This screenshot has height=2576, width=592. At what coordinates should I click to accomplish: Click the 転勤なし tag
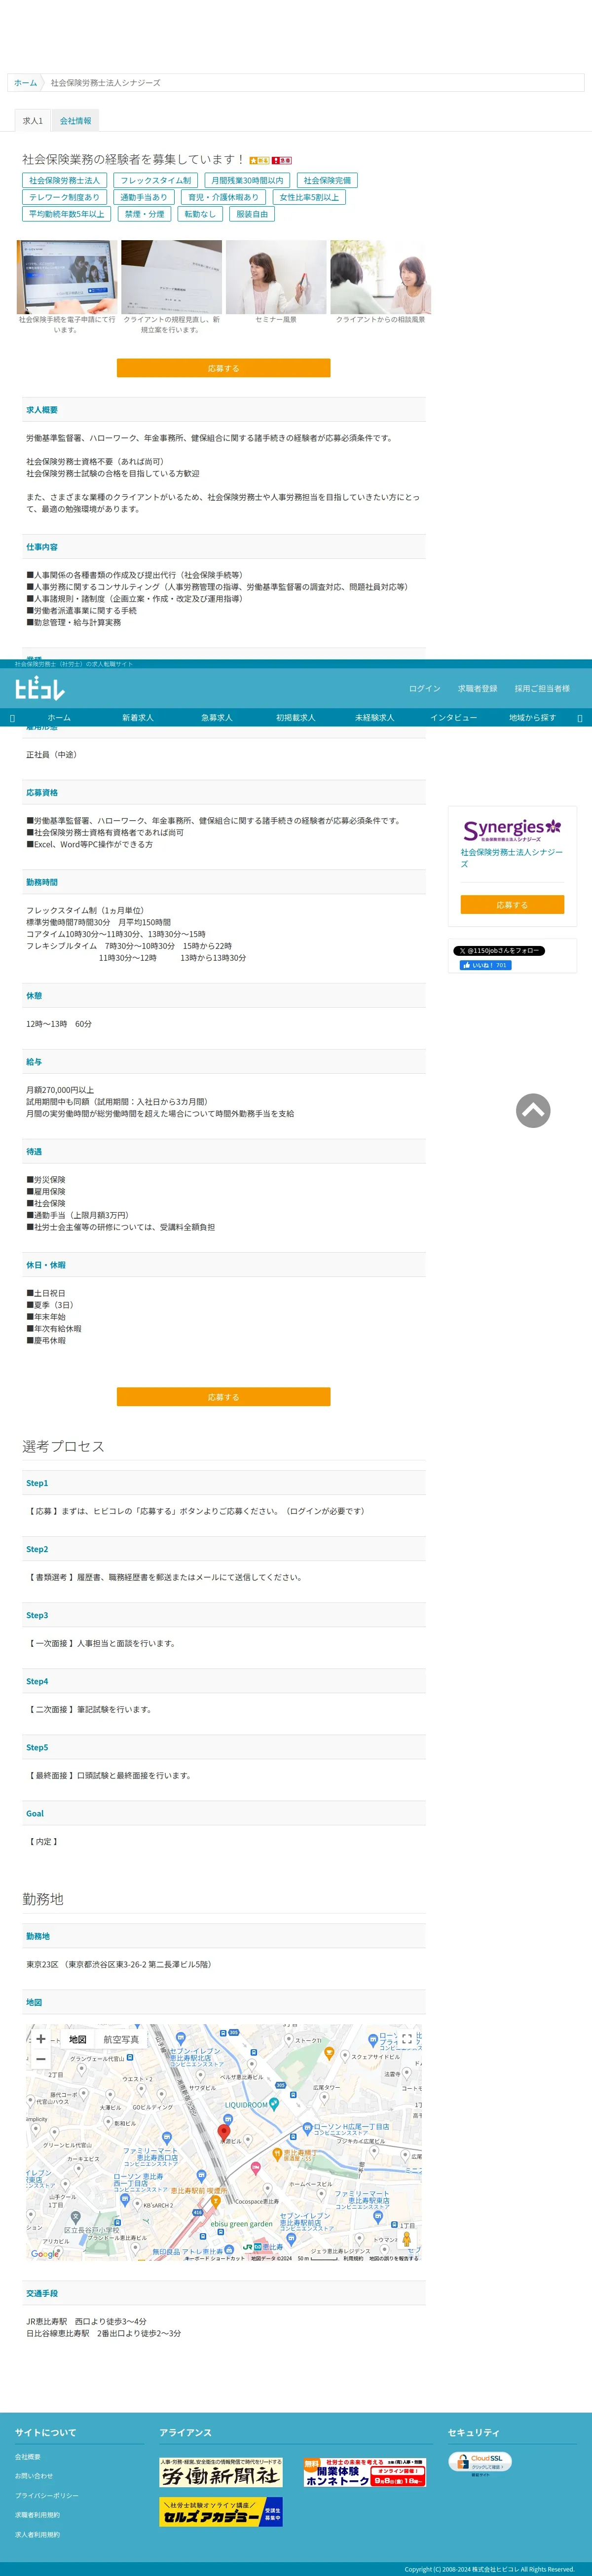[200, 214]
